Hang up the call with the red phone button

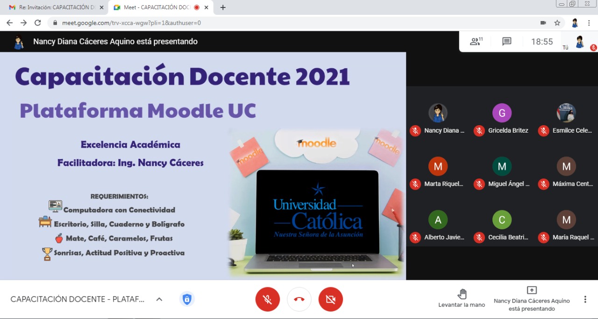click(x=299, y=299)
